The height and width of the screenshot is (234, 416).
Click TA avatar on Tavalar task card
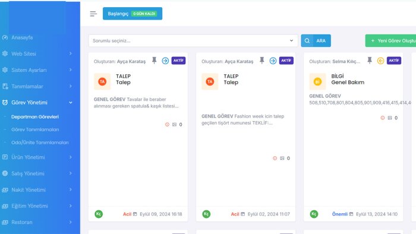[x=102, y=81]
